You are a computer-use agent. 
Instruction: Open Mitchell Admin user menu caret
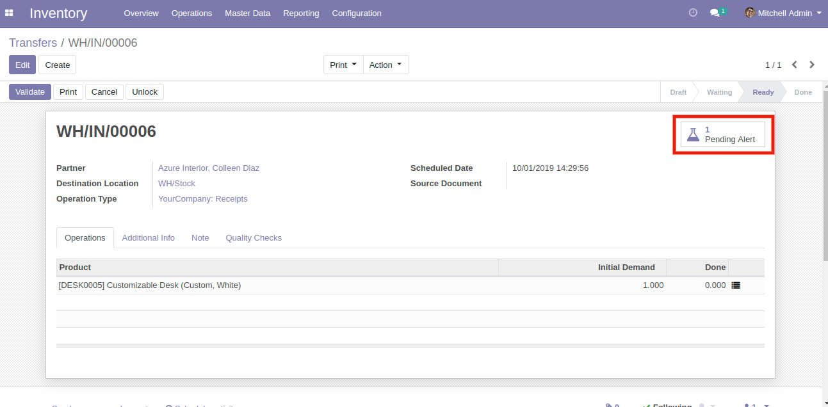[x=819, y=13]
